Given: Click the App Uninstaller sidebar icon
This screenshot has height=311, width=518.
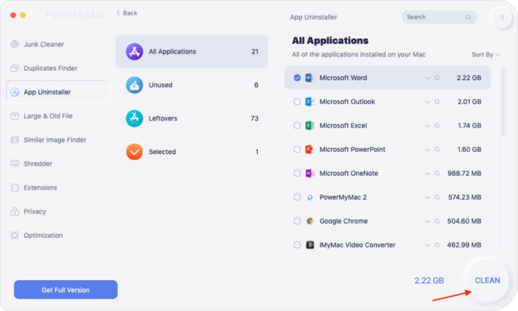Looking at the screenshot, I should [14, 92].
